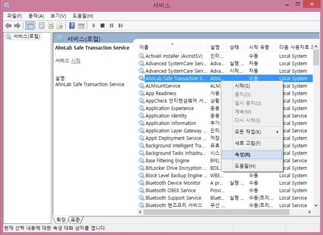This screenshot has width=323, height=235.
Task: Open the blue Help question-mark icon
Action: click(72, 26)
